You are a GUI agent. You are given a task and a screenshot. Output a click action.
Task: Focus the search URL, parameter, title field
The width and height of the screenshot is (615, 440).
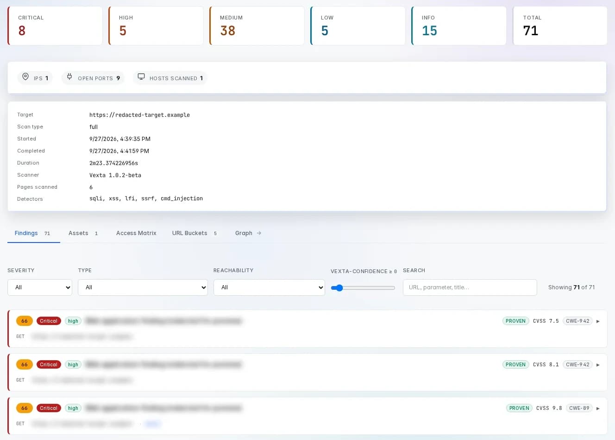[470, 287]
